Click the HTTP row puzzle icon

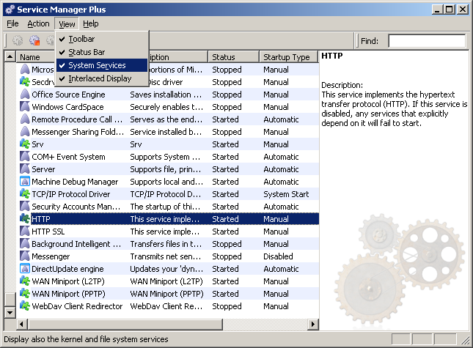pyautogui.click(x=25, y=219)
